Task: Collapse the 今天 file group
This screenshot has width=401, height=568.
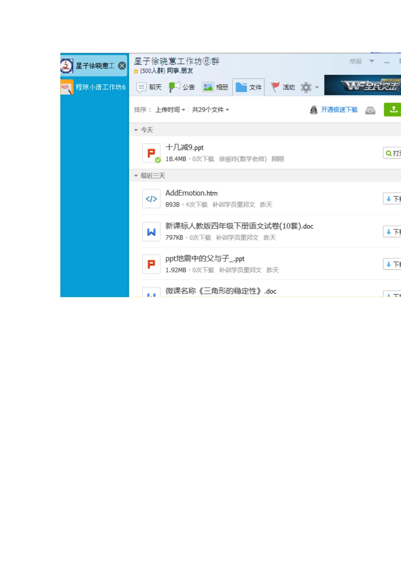Action: 136,130
